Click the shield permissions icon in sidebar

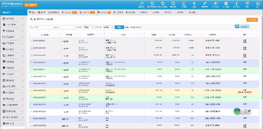tap(4, 68)
